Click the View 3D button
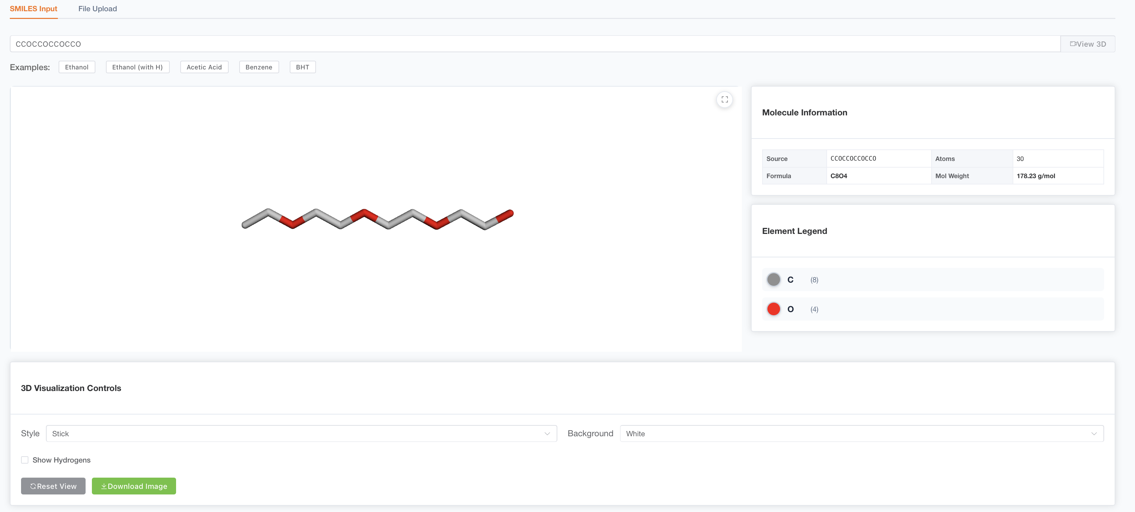The height and width of the screenshot is (512, 1135). (x=1087, y=44)
